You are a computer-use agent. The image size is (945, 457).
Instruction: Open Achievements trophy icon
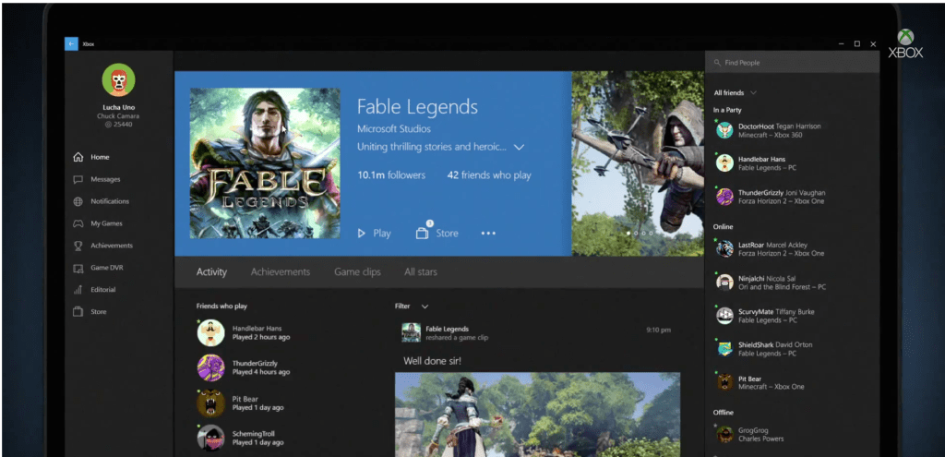[78, 246]
